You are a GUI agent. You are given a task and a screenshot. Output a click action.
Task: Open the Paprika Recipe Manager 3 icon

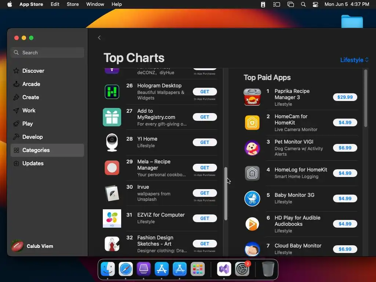click(252, 97)
